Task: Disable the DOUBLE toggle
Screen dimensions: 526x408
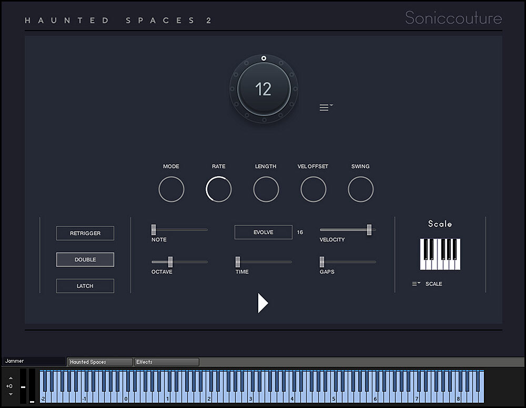Action: point(85,260)
